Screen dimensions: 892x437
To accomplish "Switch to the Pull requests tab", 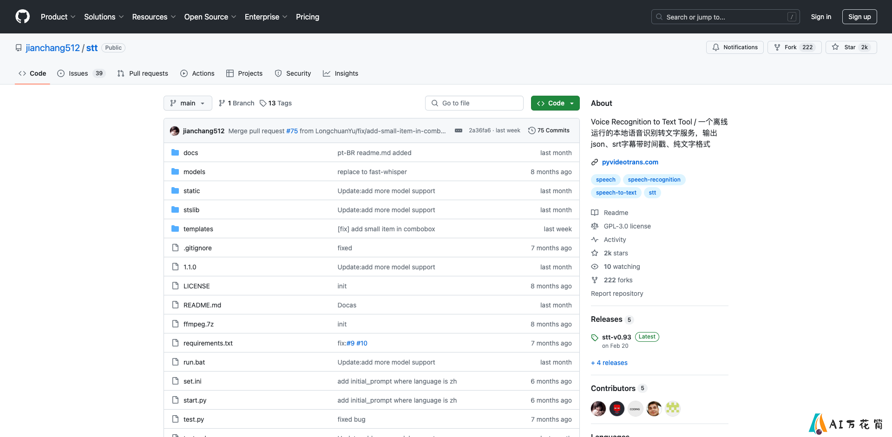I will click(143, 73).
